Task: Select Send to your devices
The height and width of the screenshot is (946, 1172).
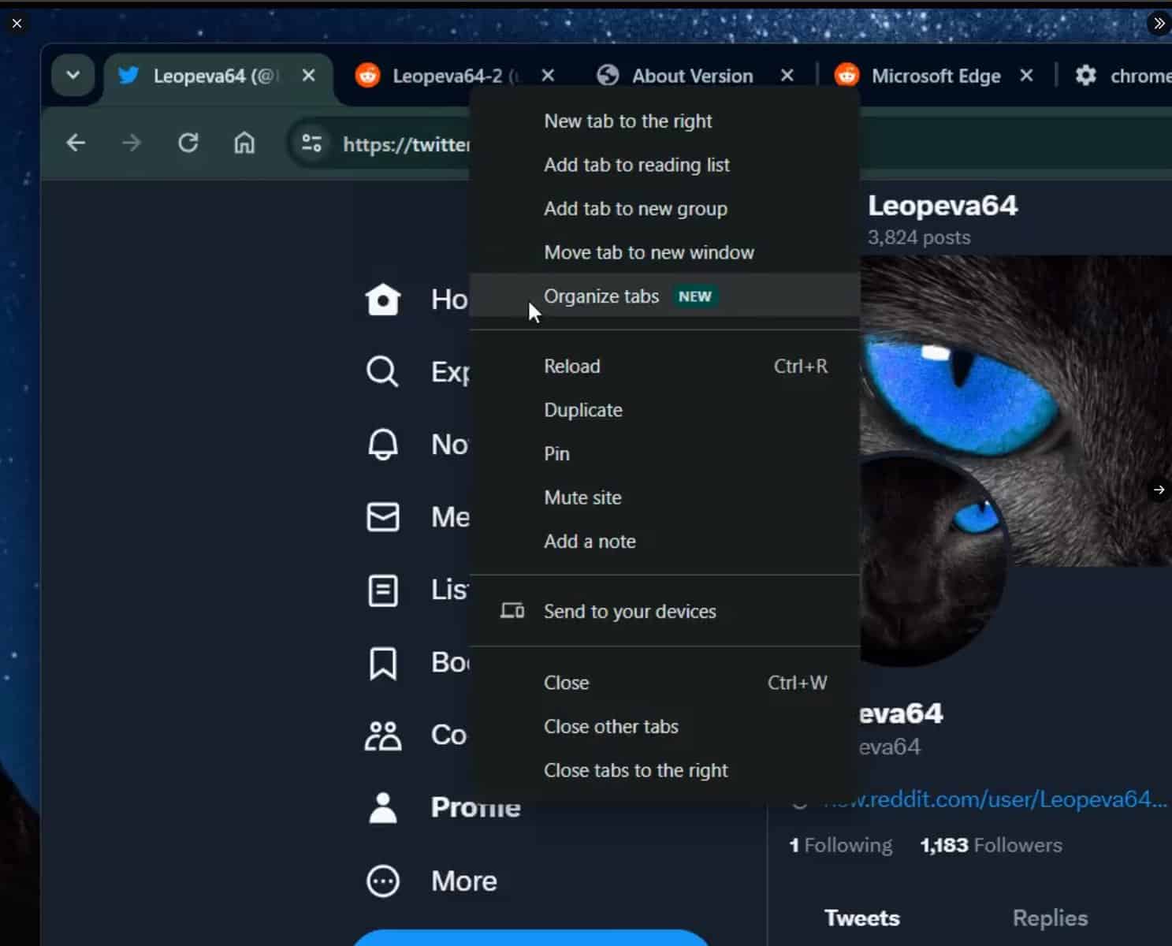Action: coord(664,612)
